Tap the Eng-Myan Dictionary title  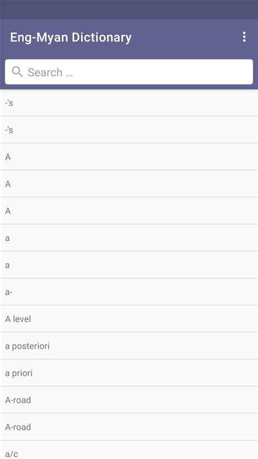point(71,38)
